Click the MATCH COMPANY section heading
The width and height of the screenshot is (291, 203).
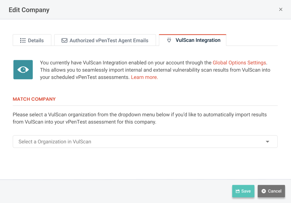click(34, 99)
